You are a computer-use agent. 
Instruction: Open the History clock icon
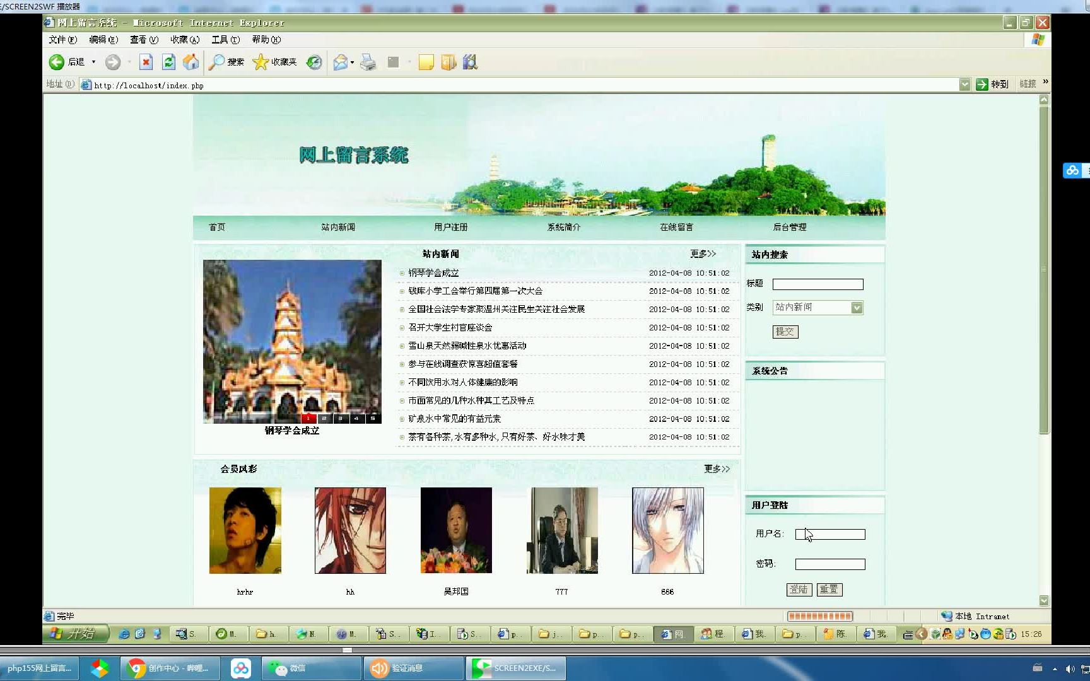point(314,62)
